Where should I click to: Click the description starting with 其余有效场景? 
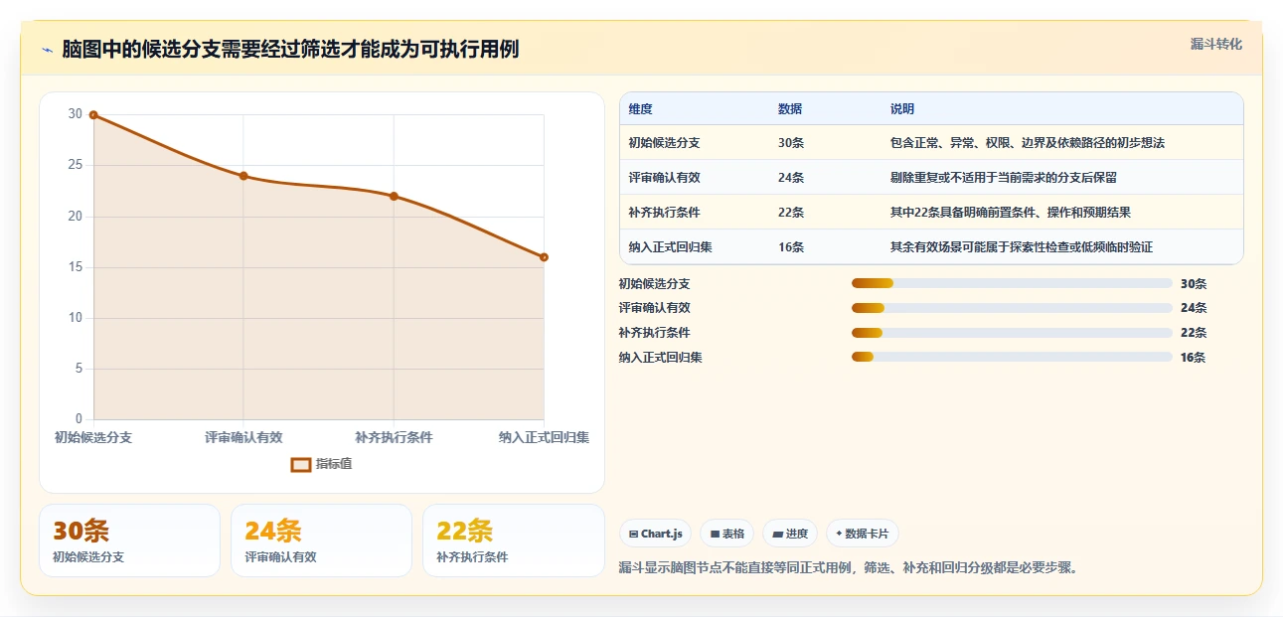pyautogui.click(x=1022, y=247)
